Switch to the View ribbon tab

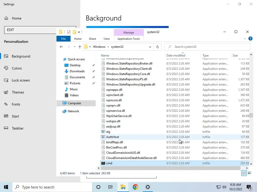click(106, 39)
